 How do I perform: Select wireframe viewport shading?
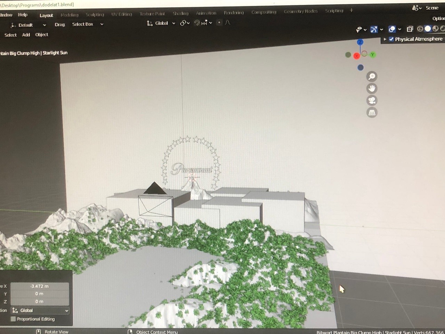tap(420, 29)
